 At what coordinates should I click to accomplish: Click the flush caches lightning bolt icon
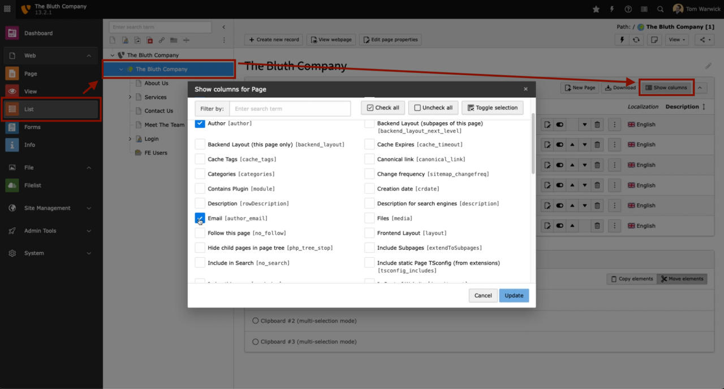click(x=611, y=9)
